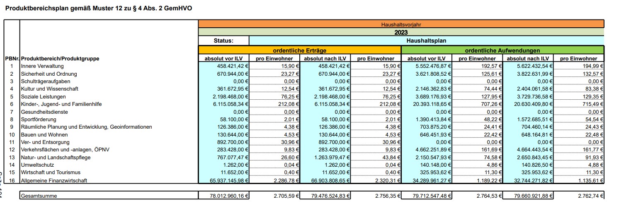This screenshot has width=631, height=206.
Task: Click the cell with value 1.263.979,47 €
Action: pyautogui.click(x=325, y=157)
